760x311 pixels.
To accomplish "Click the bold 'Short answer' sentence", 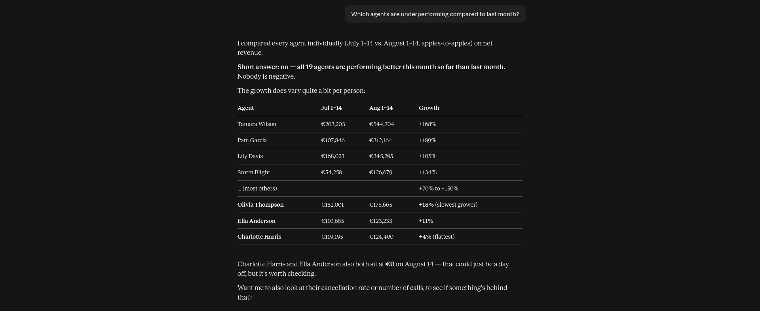I will pos(371,67).
